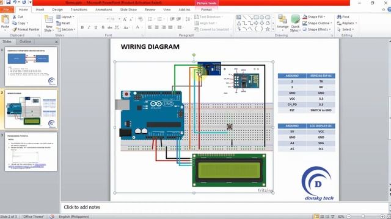Screen dimensions: 391x219
Task: Click the zoom out minus button
Action: click(349, 217)
